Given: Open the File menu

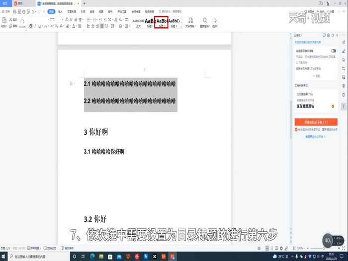Looking at the screenshot, I should 6,11.
